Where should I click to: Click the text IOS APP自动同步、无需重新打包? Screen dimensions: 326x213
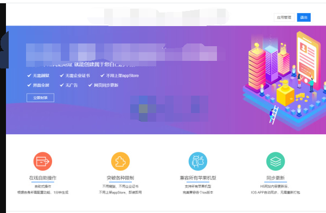coord(276,192)
